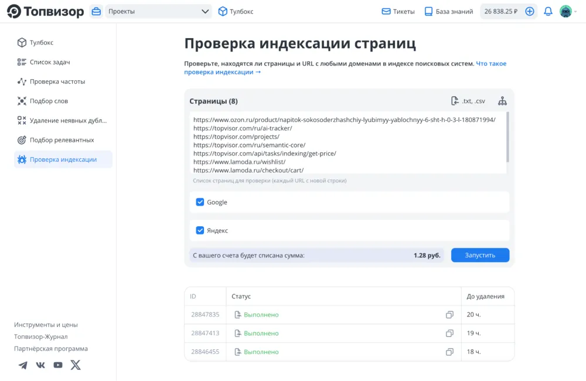Click task ID 28846455
Viewport: 586px width, 381px height.
click(205, 352)
